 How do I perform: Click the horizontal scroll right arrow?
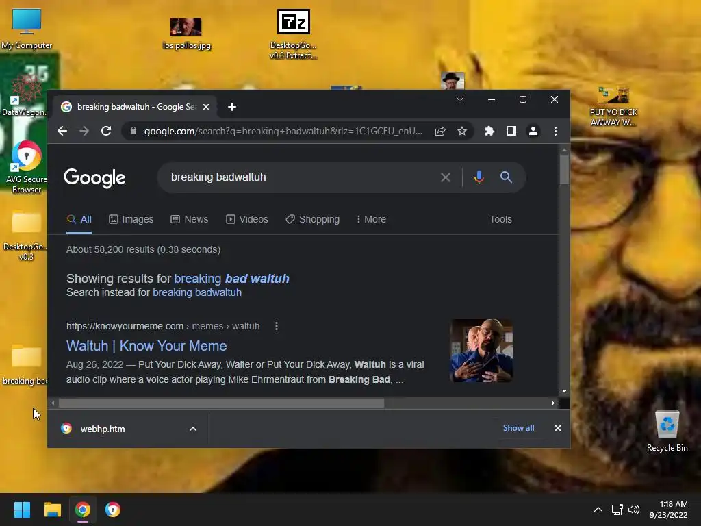tap(553, 403)
